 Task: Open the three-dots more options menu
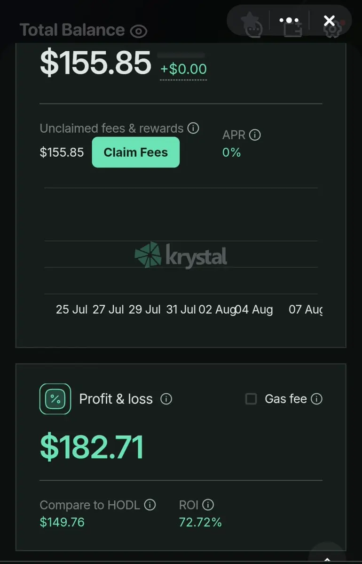point(289,21)
